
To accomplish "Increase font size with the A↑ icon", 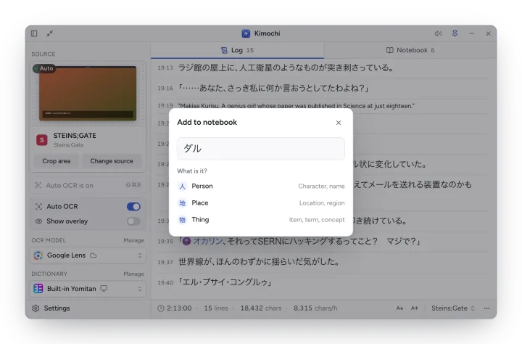I will [415, 308].
